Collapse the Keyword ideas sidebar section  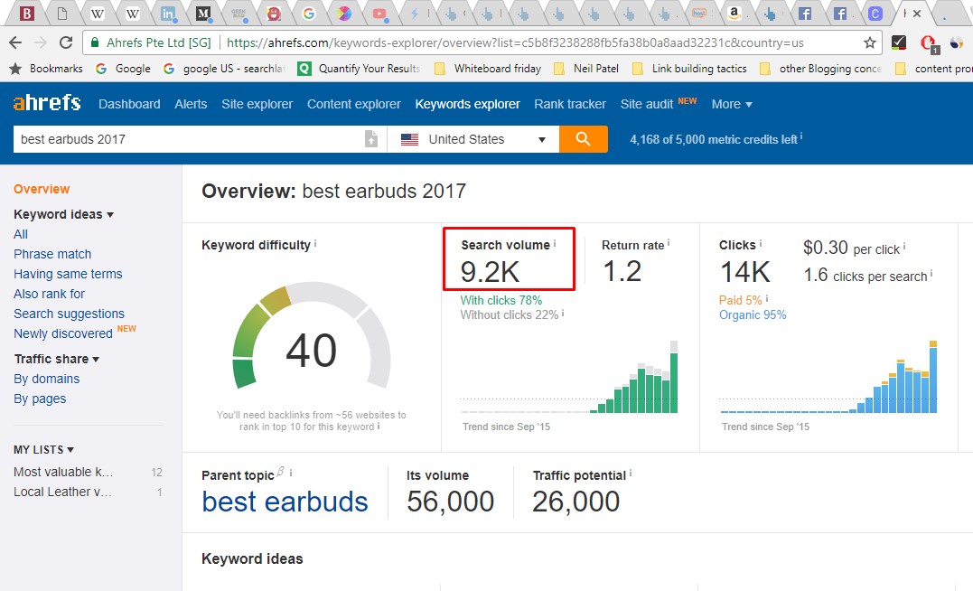(x=63, y=214)
